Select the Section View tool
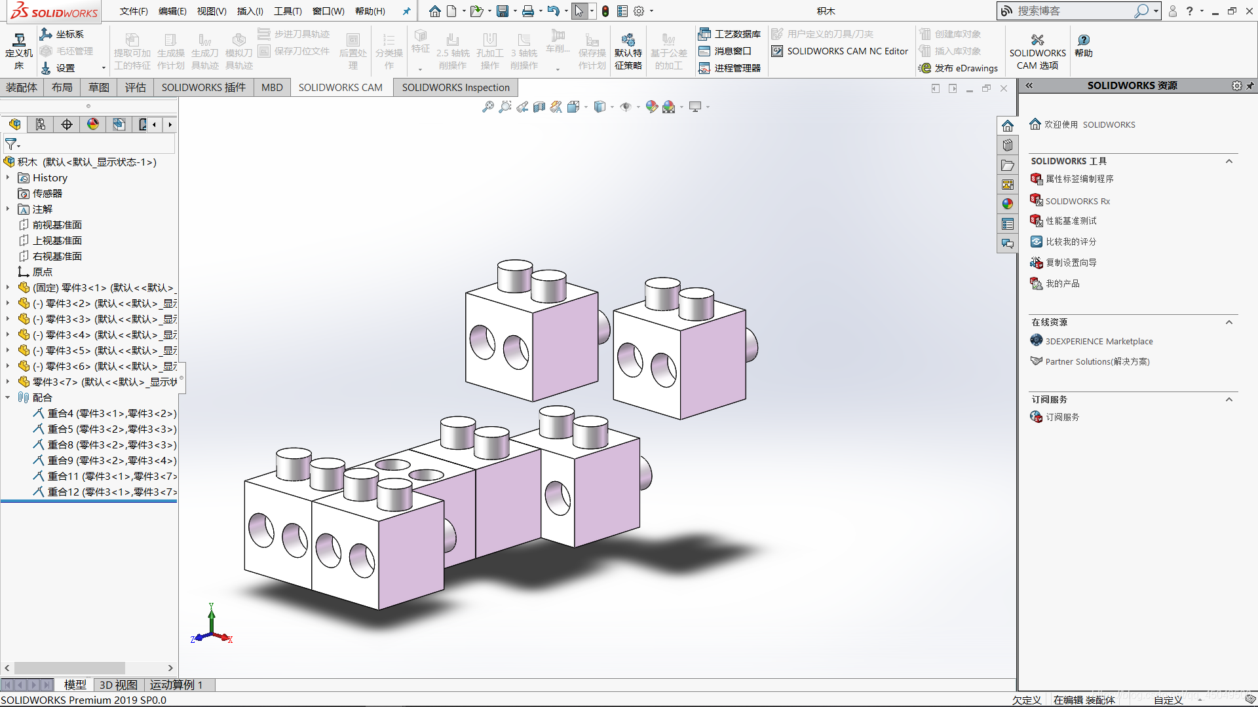Viewport: 1258px width, 707px height. click(x=539, y=107)
